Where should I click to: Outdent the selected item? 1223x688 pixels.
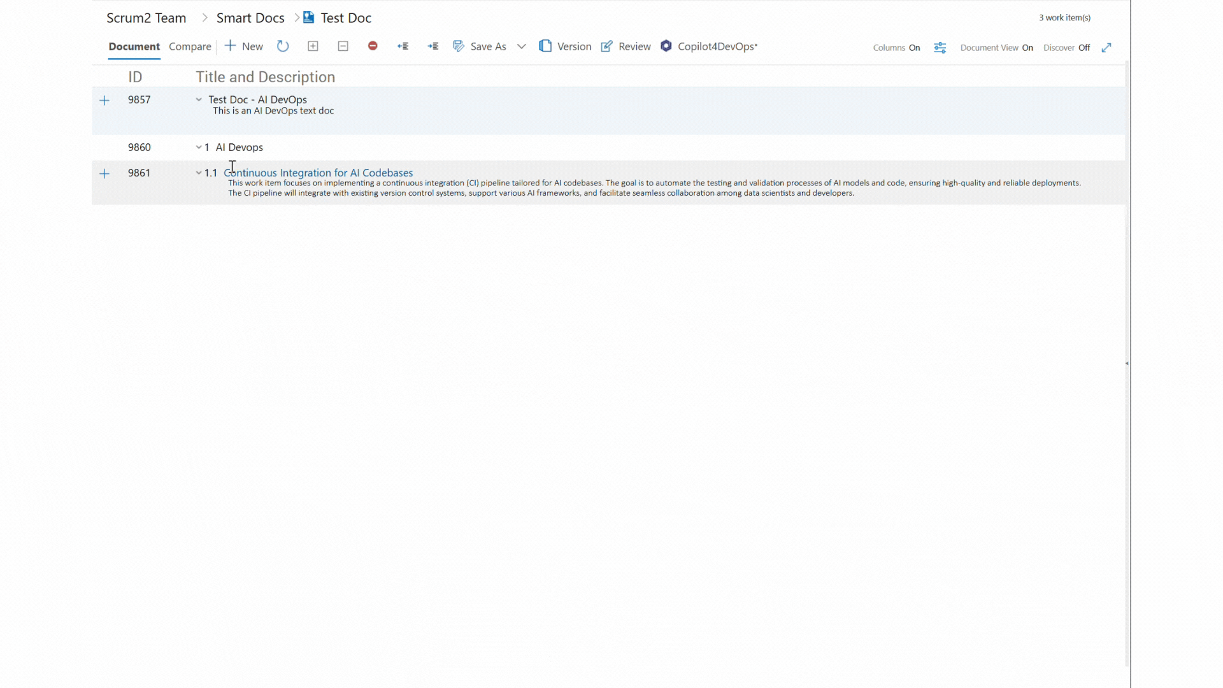403,46
